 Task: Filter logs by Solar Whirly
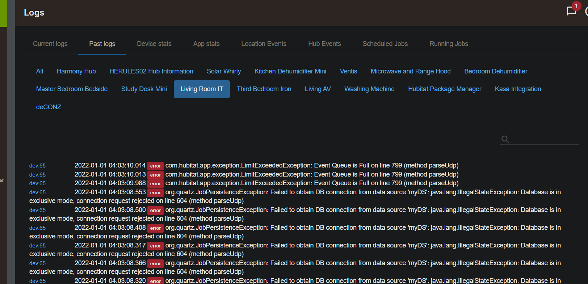click(x=224, y=71)
